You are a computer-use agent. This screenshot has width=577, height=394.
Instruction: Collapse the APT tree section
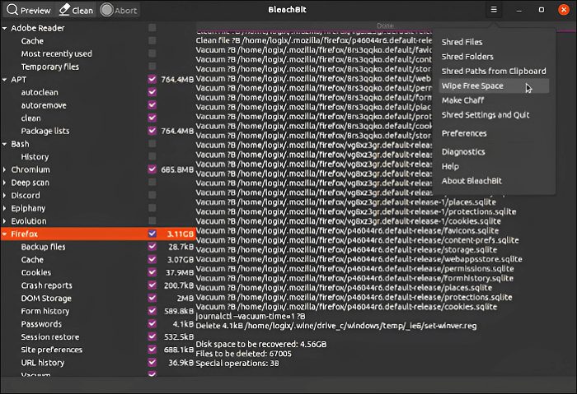point(5,80)
